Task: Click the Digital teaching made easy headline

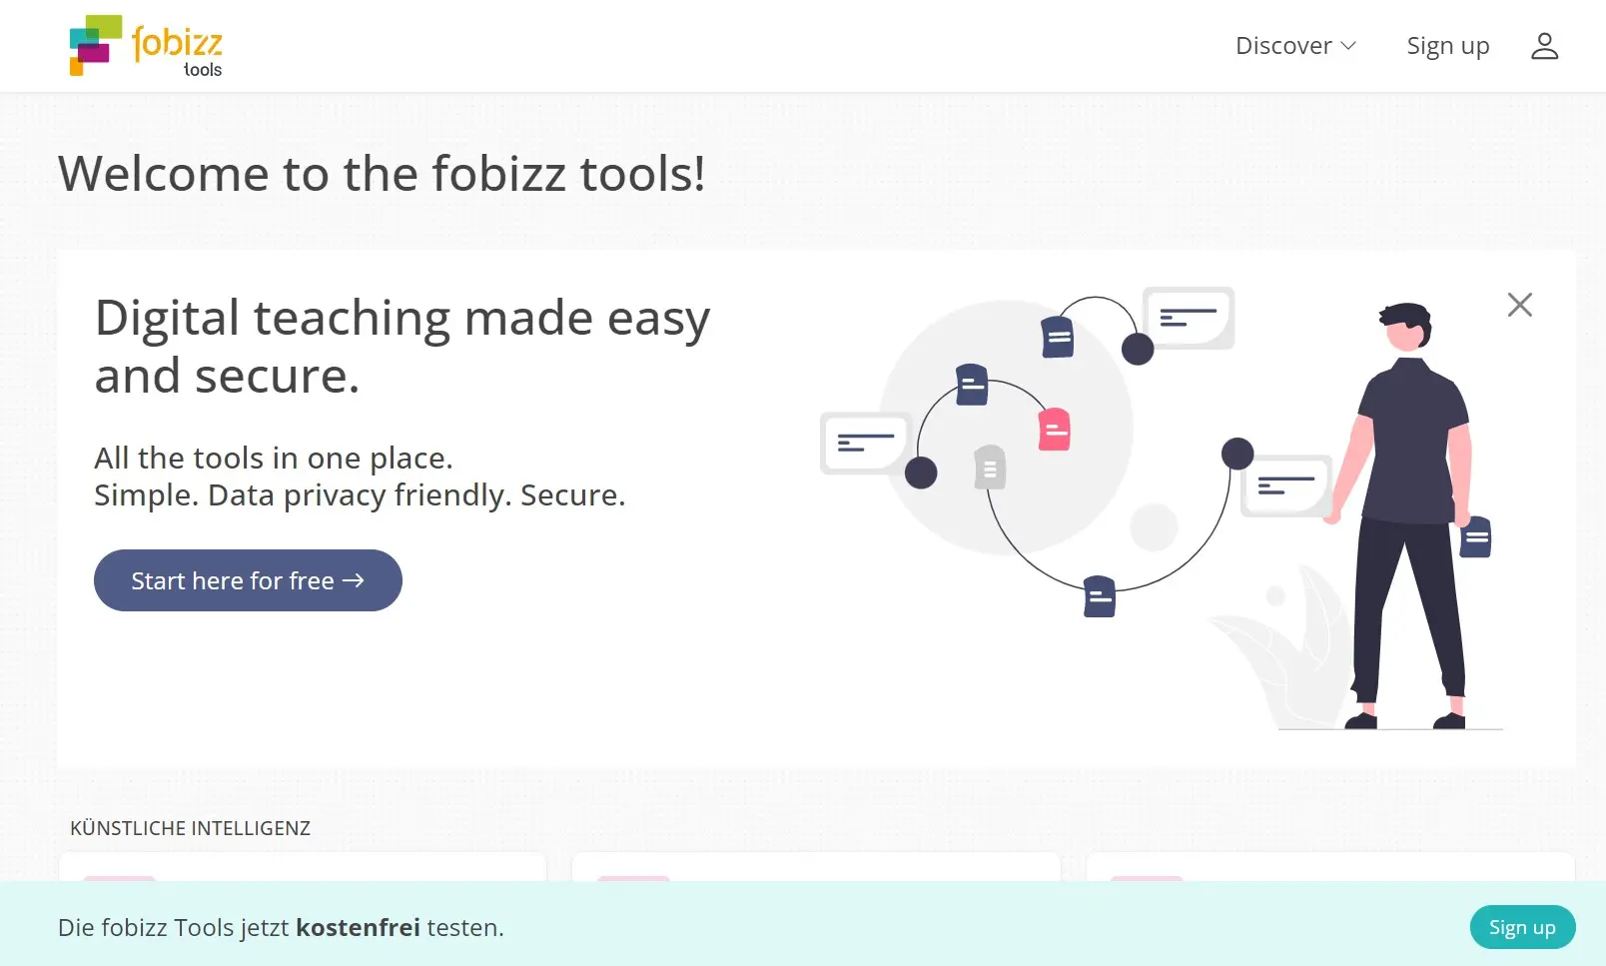Action: click(x=401, y=346)
